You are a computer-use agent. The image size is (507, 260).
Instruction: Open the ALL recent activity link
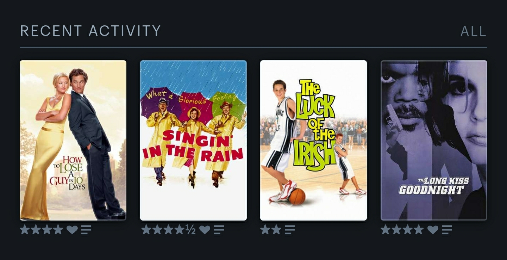(474, 31)
